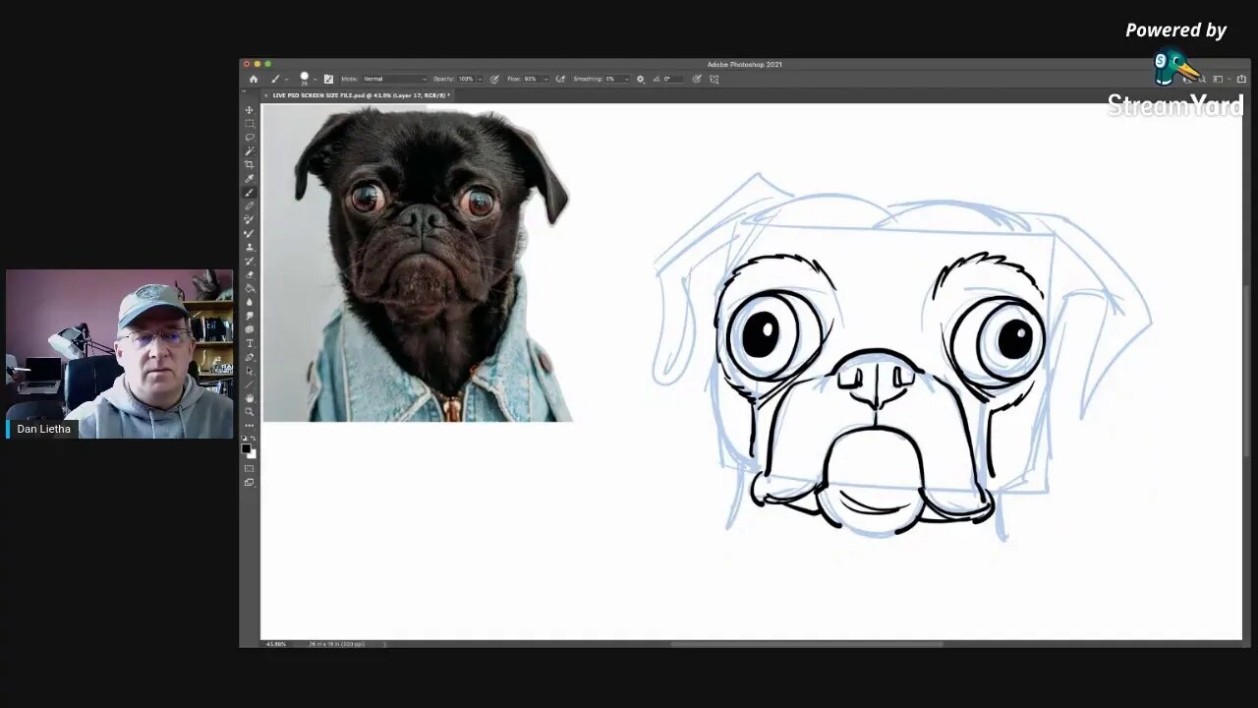Image resolution: width=1258 pixels, height=708 pixels.
Task: Open brush settings smoothing gear options
Action: pos(641,79)
